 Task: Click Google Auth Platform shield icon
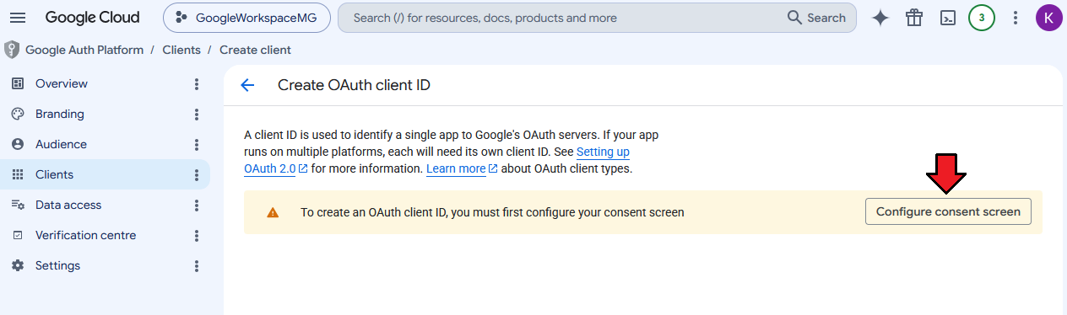(12, 50)
